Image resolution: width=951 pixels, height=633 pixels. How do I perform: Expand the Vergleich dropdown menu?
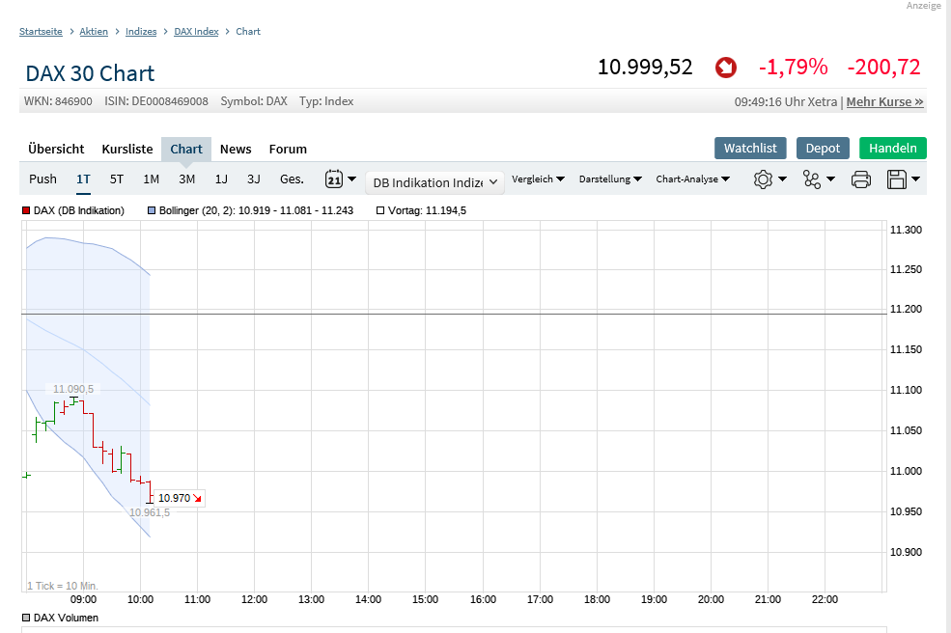tap(538, 179)
